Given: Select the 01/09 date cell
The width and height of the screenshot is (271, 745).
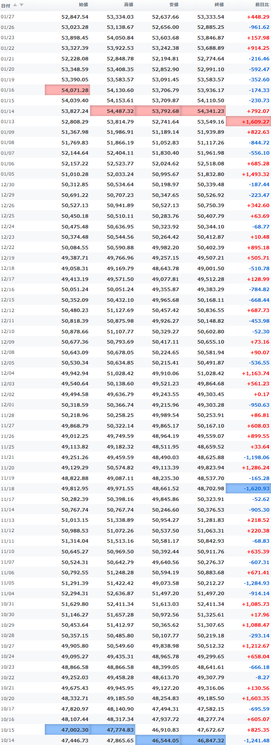Looking at the screenshot, I should tap(8, 132).
